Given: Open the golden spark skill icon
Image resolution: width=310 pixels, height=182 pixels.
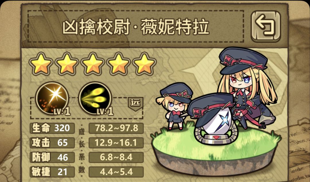Looking at the screenshot, I should click(52, 99).
